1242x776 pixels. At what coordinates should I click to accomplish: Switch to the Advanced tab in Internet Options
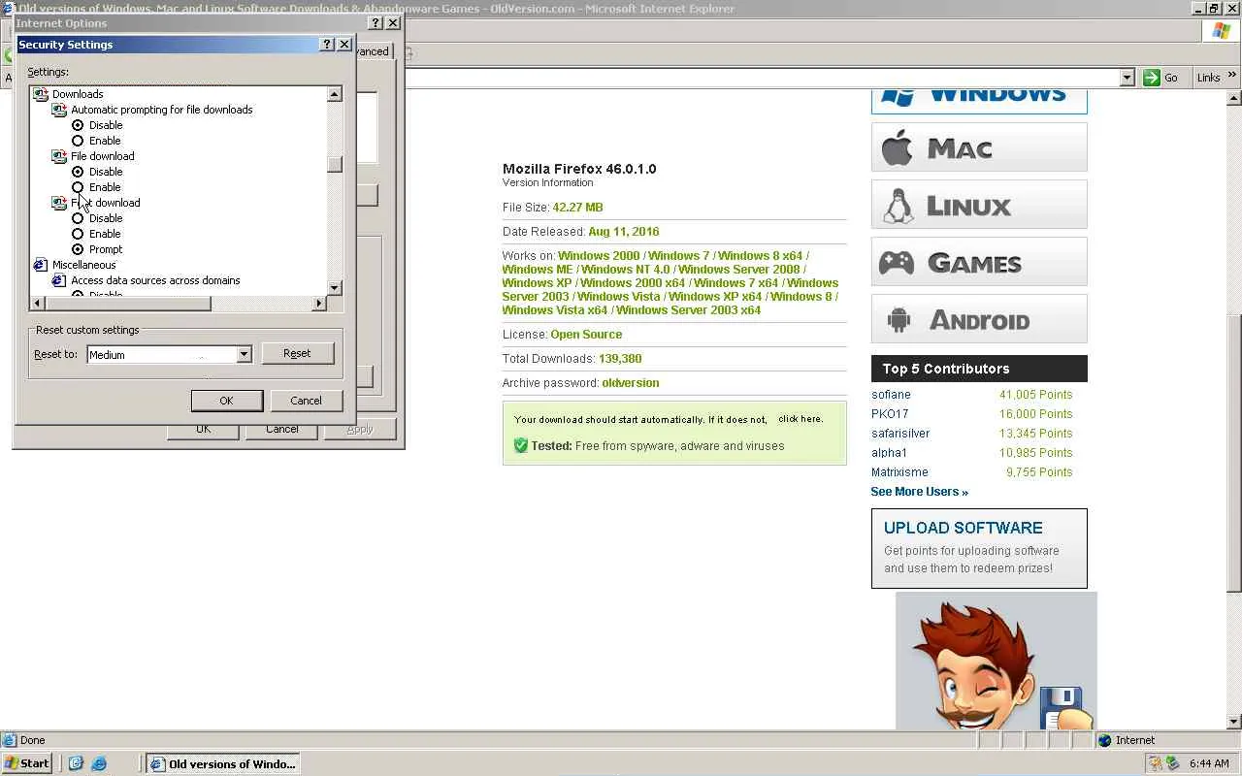[x=374, y=51]
